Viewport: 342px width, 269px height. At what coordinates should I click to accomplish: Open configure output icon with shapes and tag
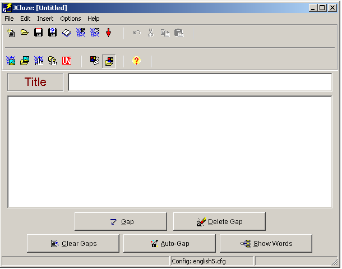click(95, 61)
